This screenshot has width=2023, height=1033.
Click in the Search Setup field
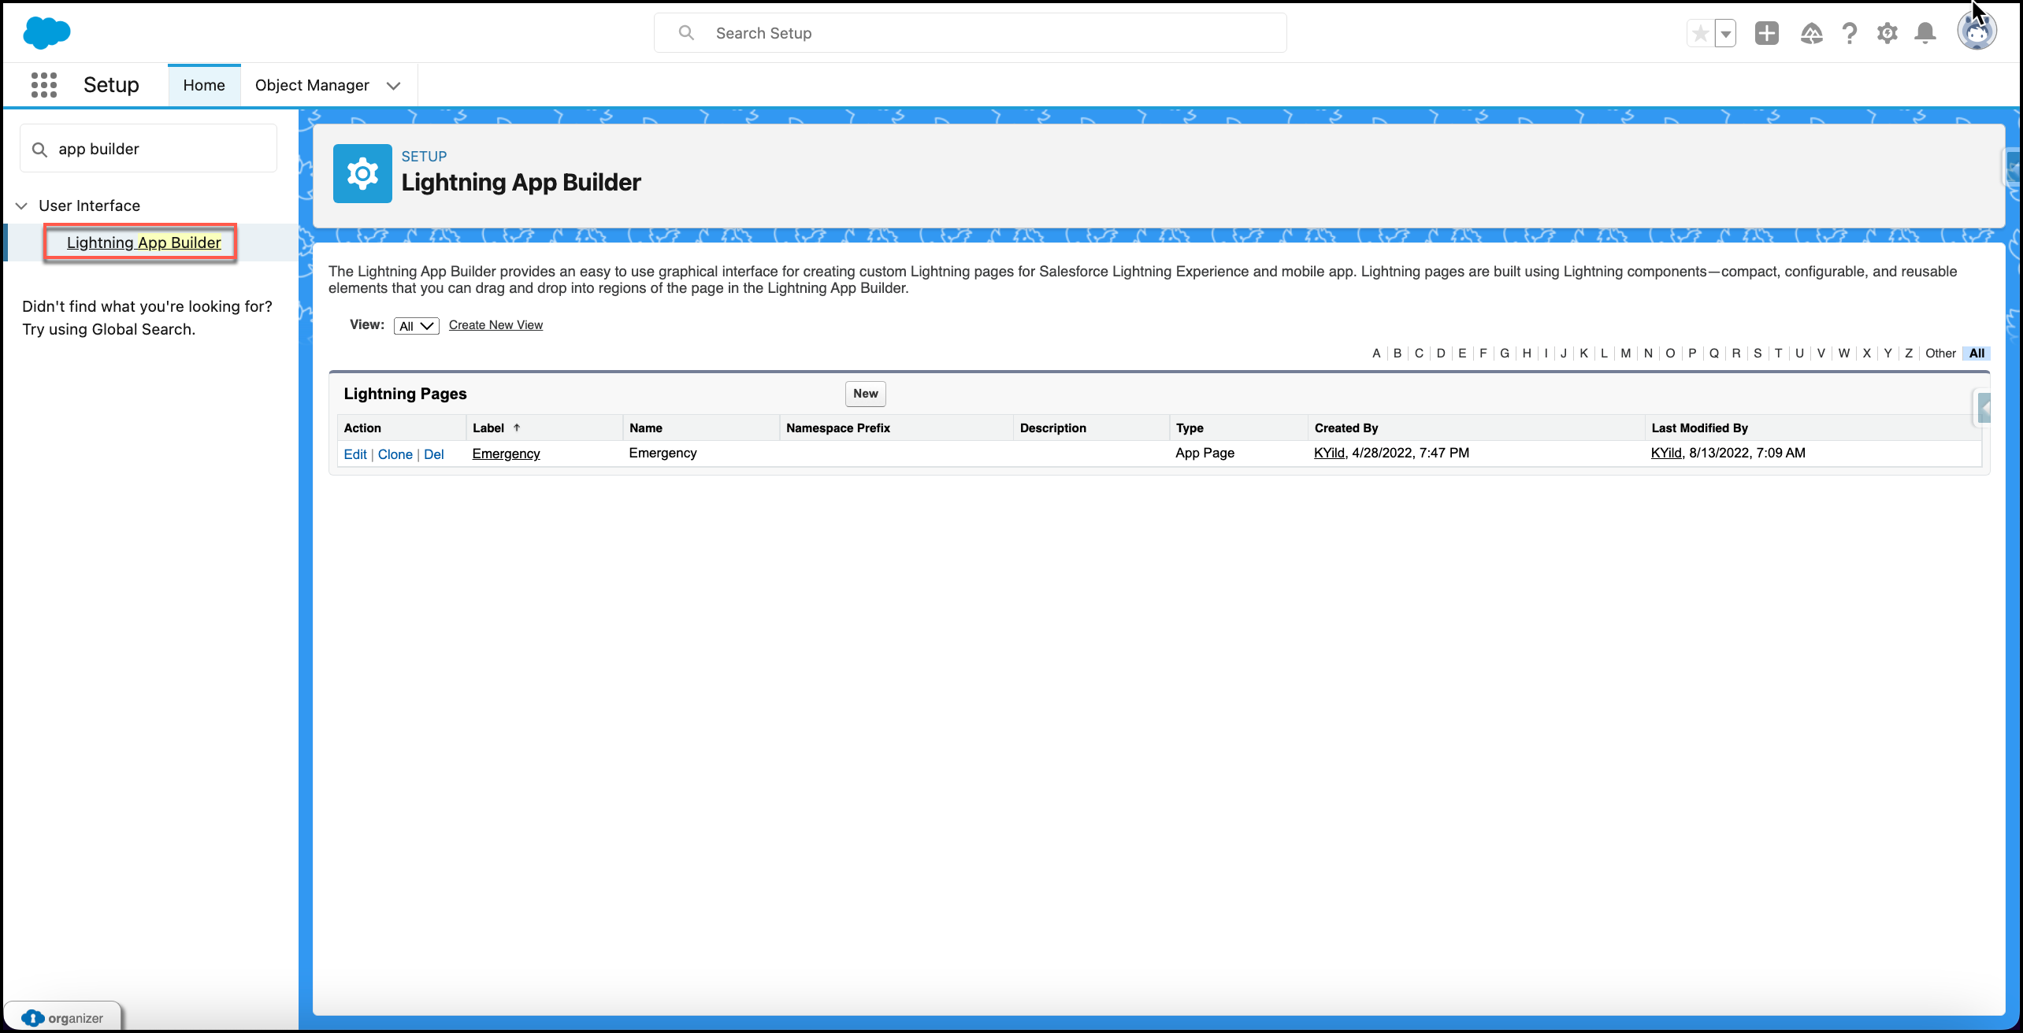[971, 33]
